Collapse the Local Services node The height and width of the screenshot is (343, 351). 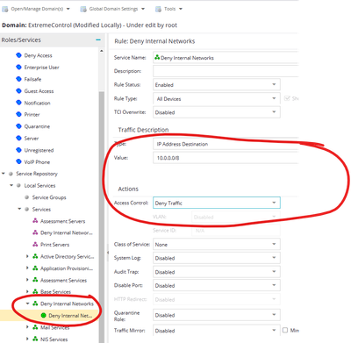click(11, 185)
